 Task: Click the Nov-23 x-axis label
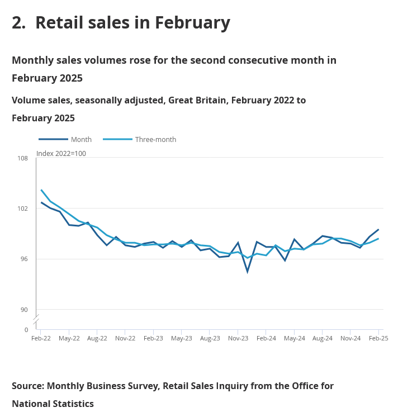click(238, 338)
